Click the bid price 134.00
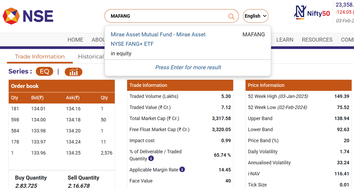This screenshot has width=354, height=188. 38,120
